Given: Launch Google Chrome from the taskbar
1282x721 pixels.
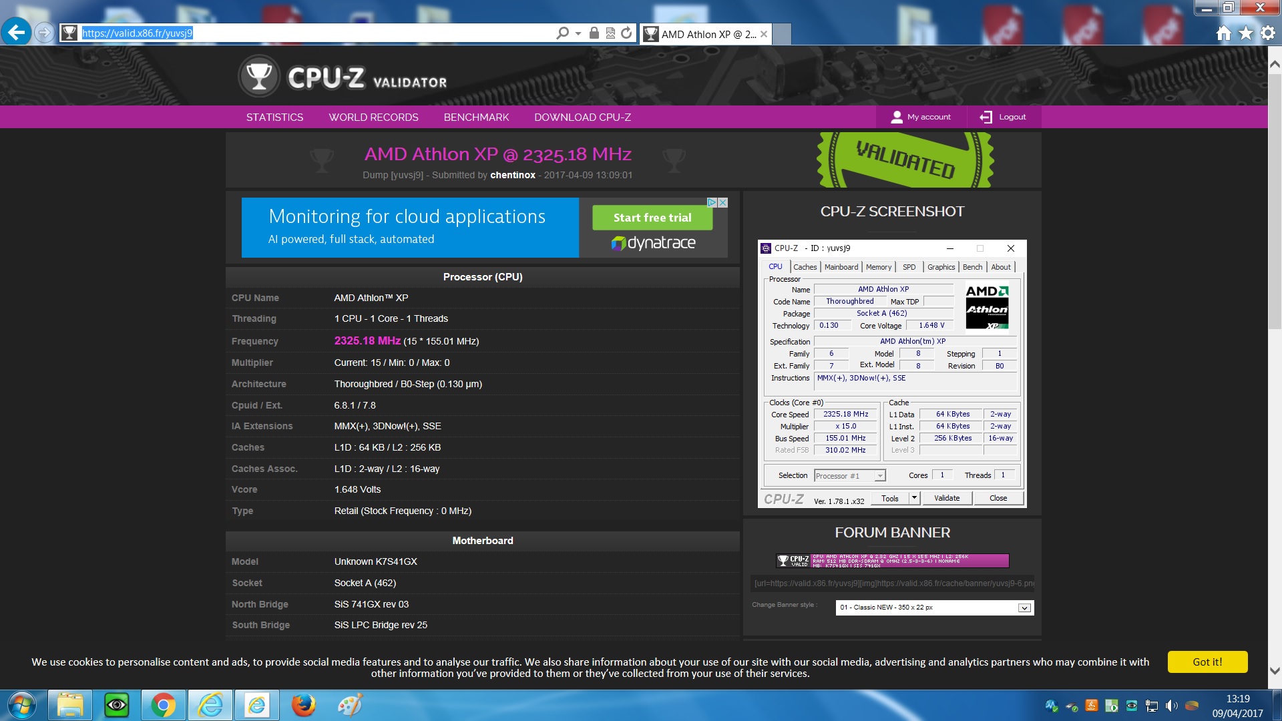Looking at the screenshot, I should 163,705.
